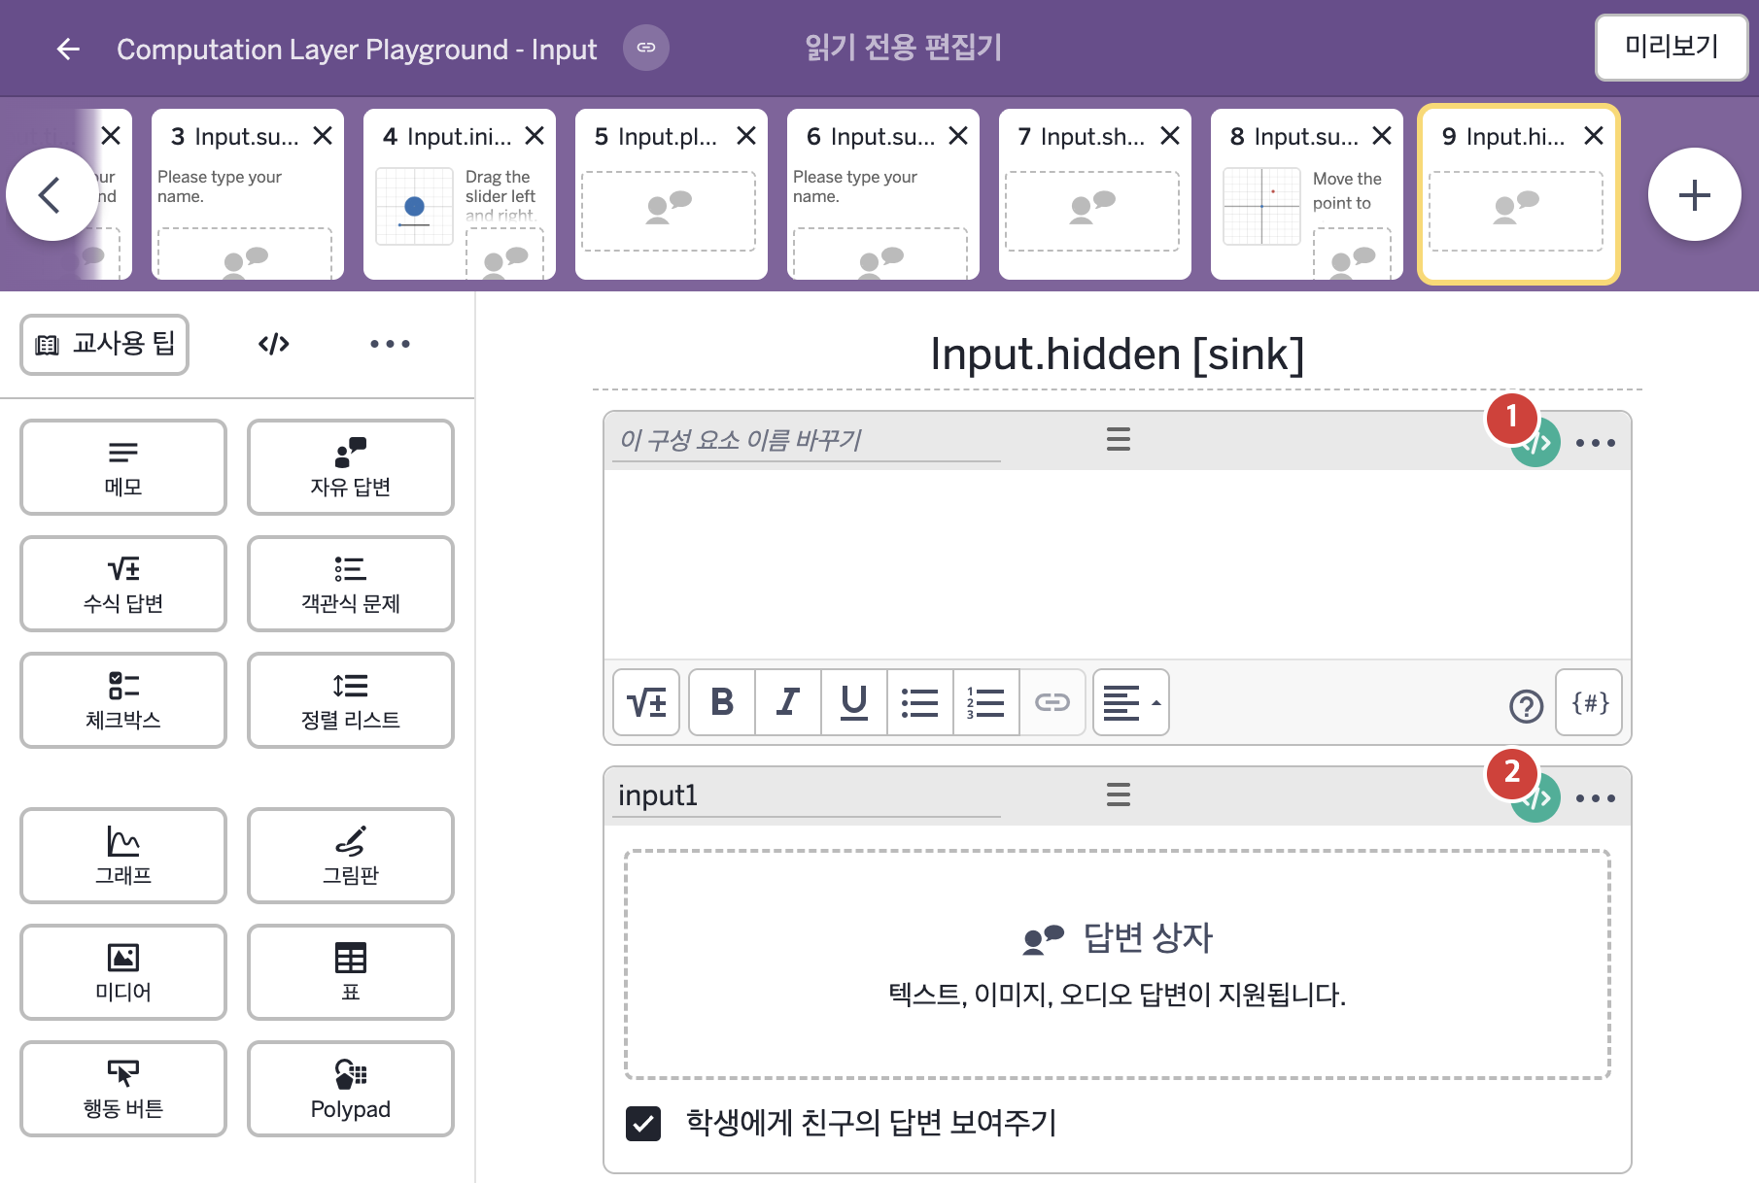Viewport: 1759px width, 1183px height.
Task: Add a 미디어 component
Action: click(x=123, y=972)
